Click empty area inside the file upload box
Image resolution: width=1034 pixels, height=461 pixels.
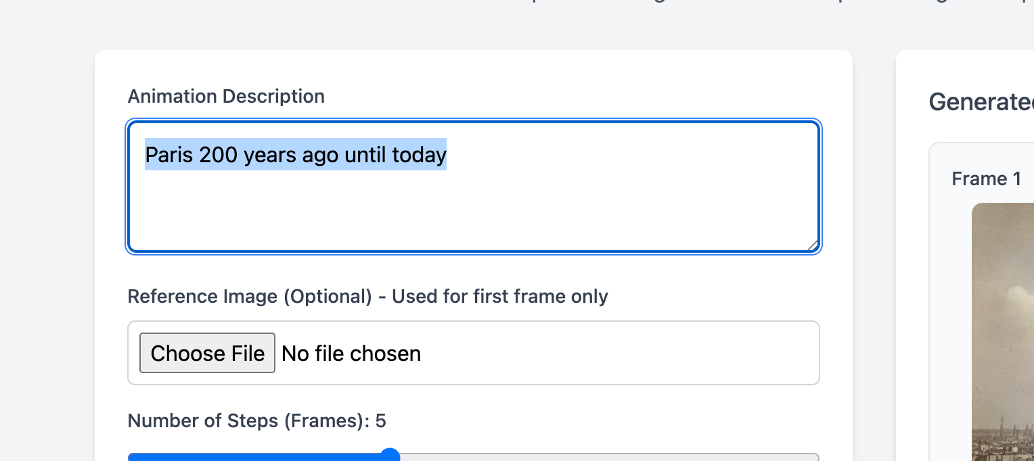coord(609,354)
